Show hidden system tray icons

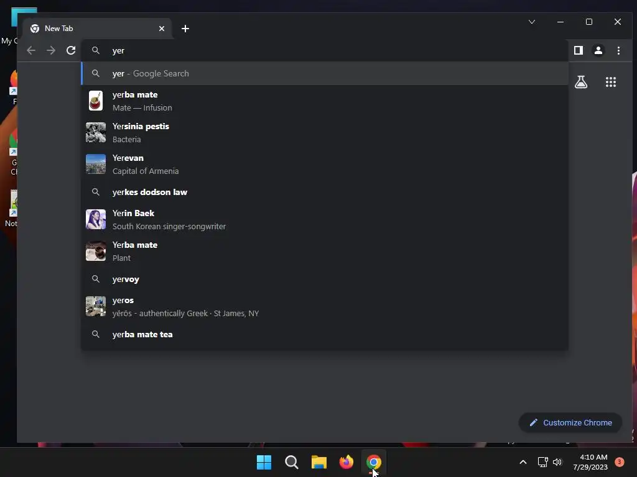(523, 462)
